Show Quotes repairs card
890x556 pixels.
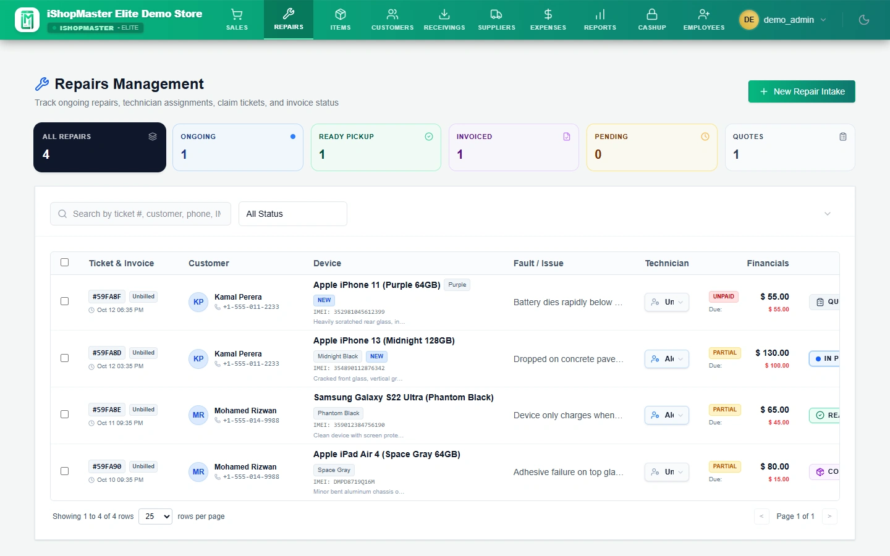[x=790, y=147]
